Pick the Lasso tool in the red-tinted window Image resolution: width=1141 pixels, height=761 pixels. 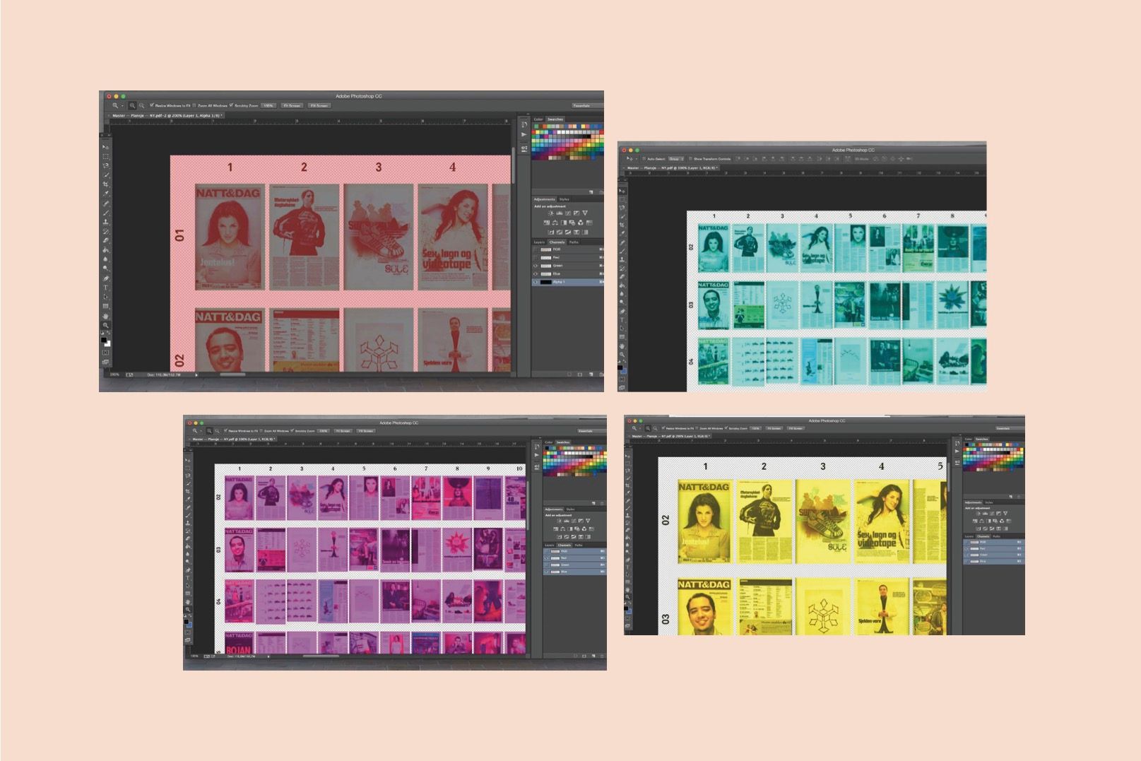click(106, 165)
